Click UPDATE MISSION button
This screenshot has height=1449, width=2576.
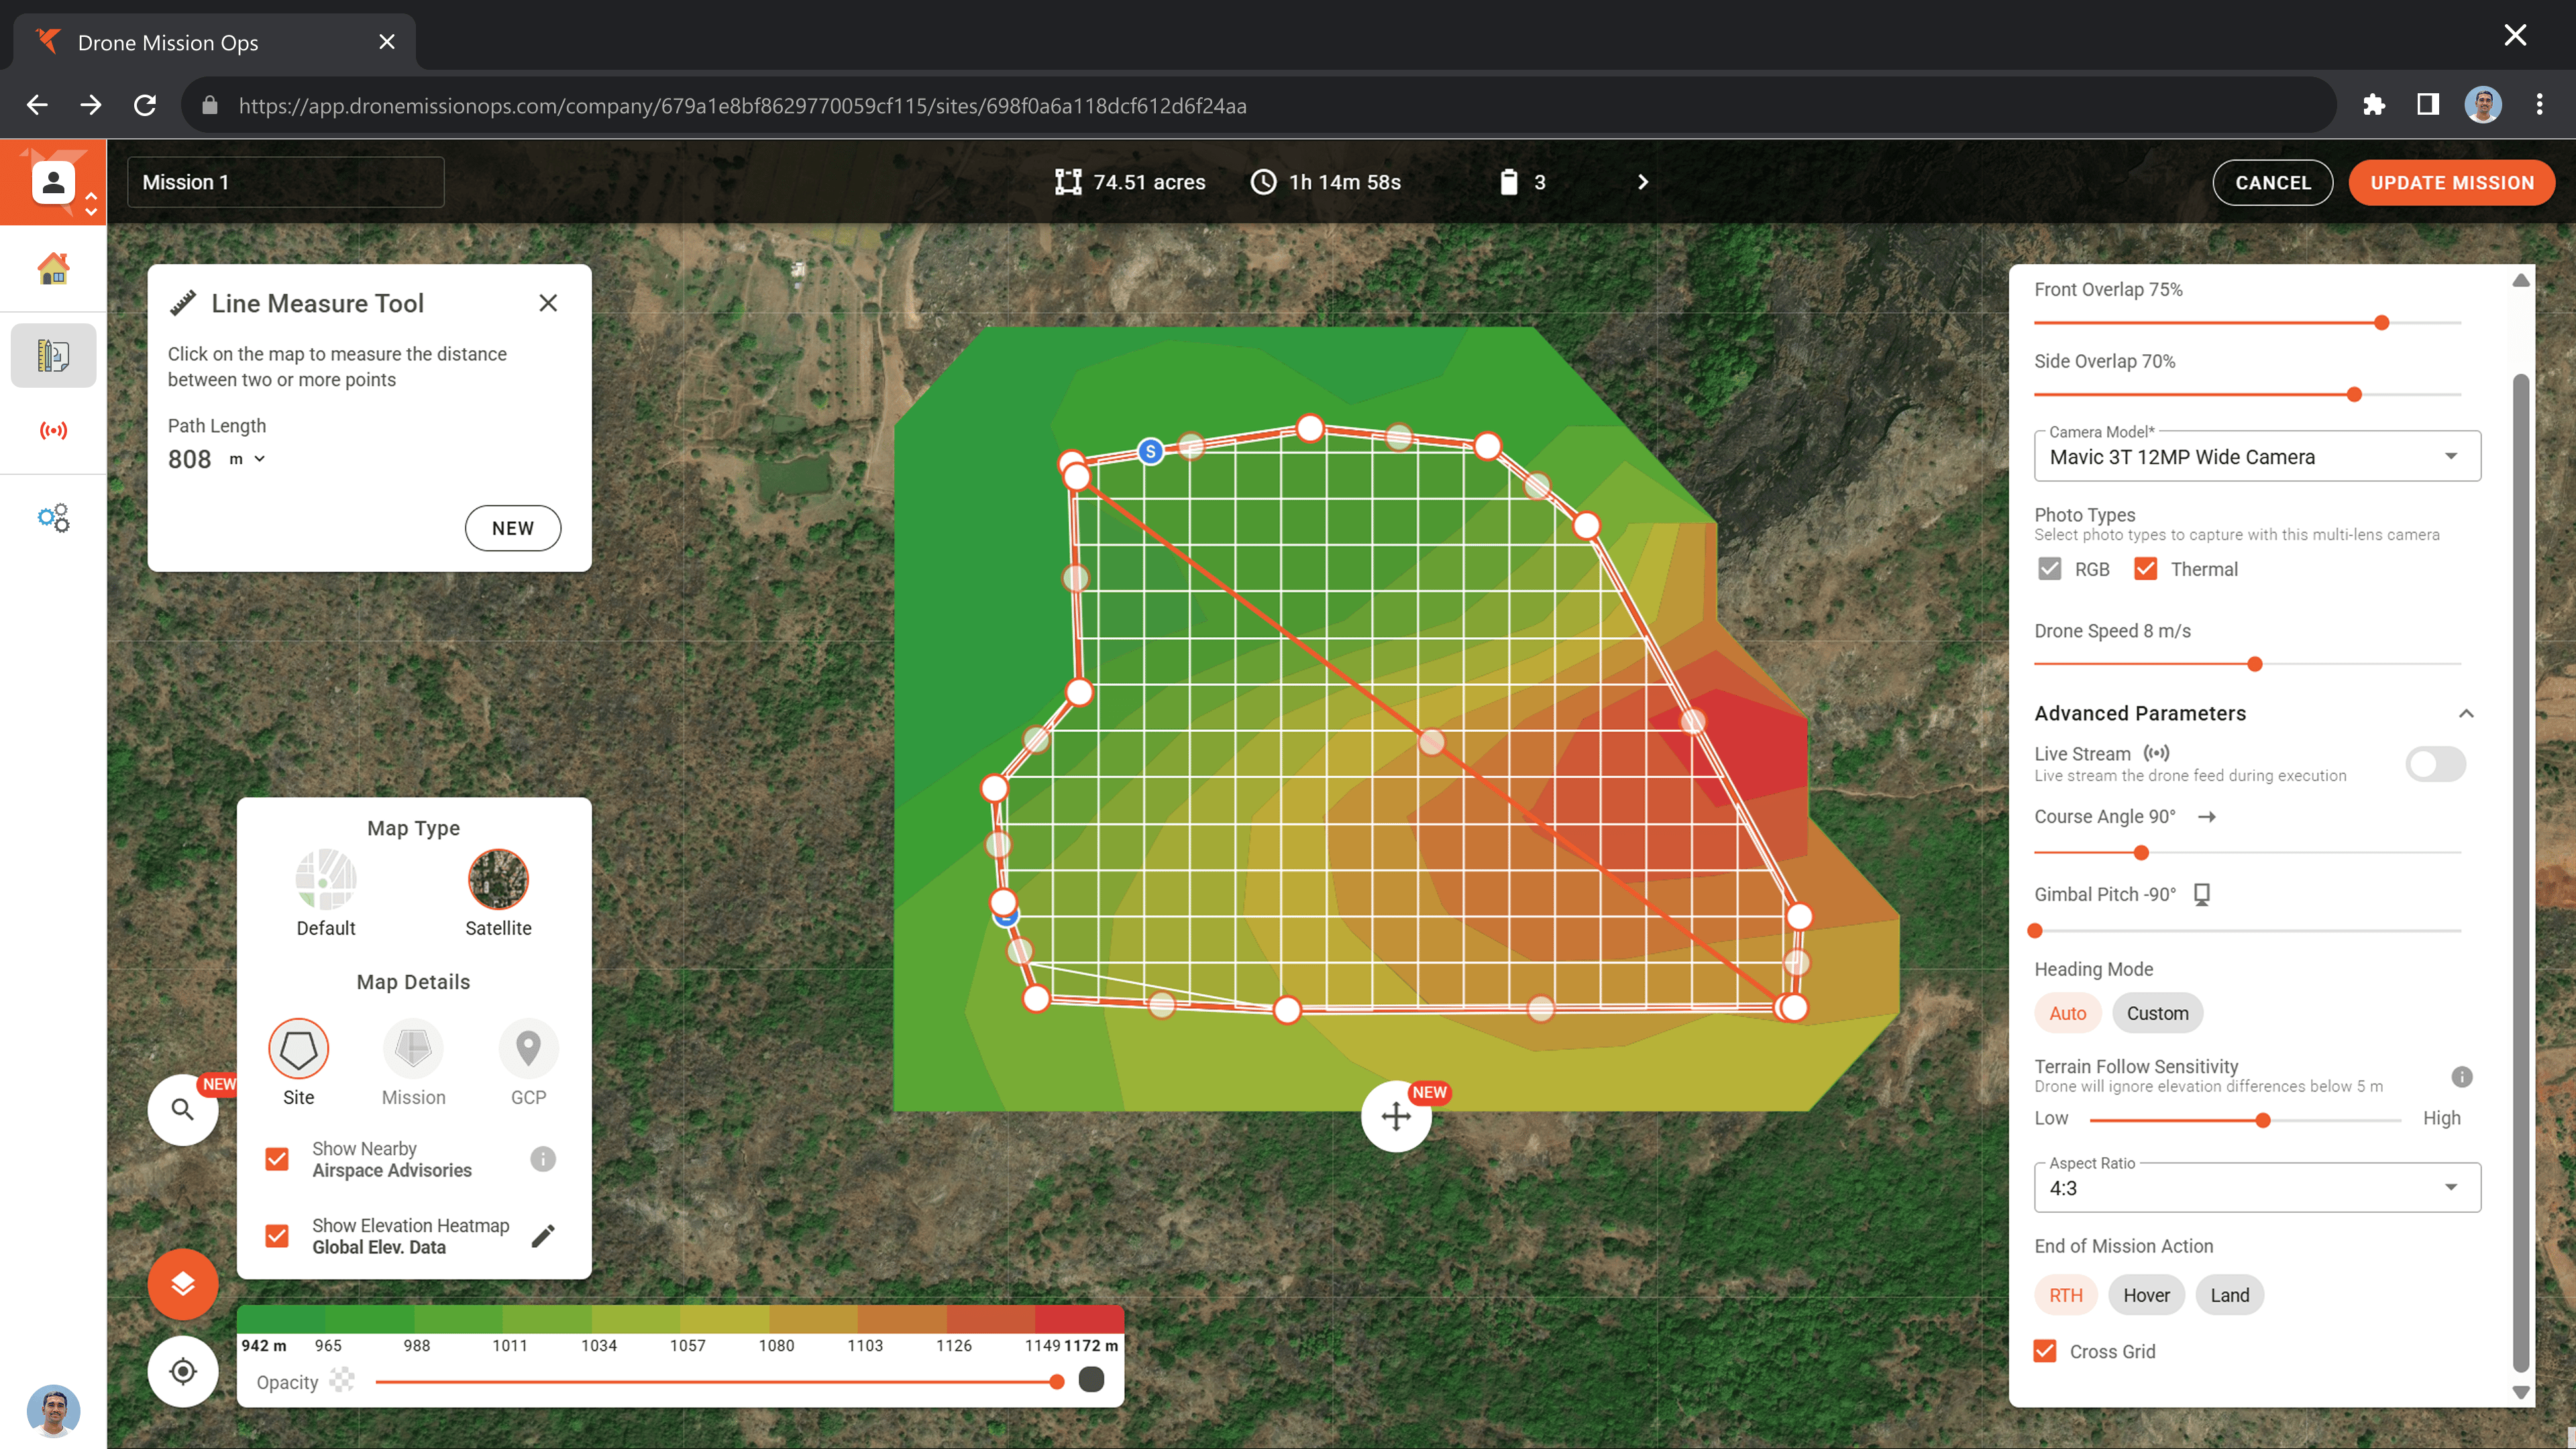tap(2452, 182)
